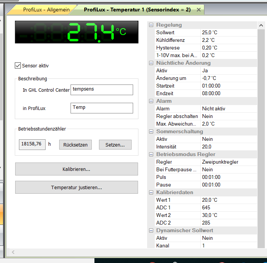Click the horizontal scroll left arrow

point(13,252)
